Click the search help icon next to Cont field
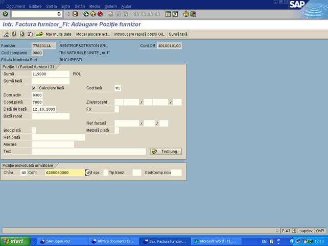 (88, 173)
